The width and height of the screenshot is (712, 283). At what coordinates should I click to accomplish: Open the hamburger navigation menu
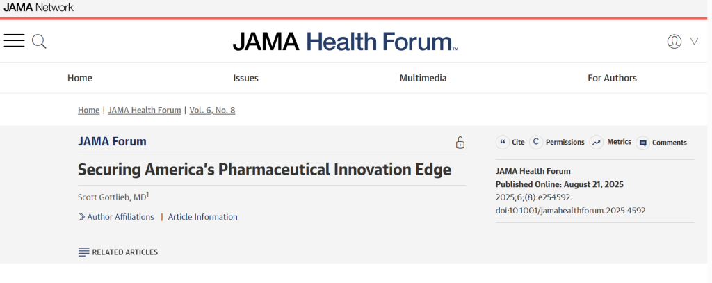tap(14, 41)
